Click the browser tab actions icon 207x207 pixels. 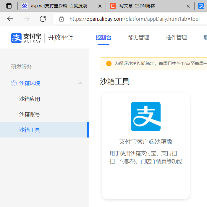coord(9,6)
